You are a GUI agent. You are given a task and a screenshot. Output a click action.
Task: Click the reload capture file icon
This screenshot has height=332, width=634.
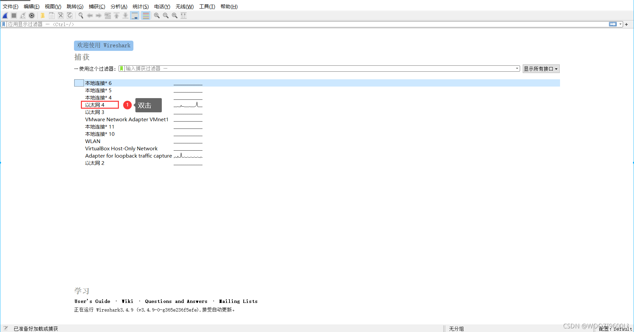(70, 16)
